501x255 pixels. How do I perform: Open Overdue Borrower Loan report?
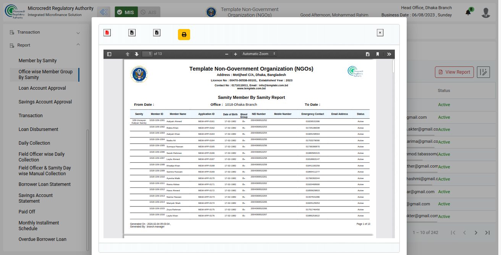point(42,239)
